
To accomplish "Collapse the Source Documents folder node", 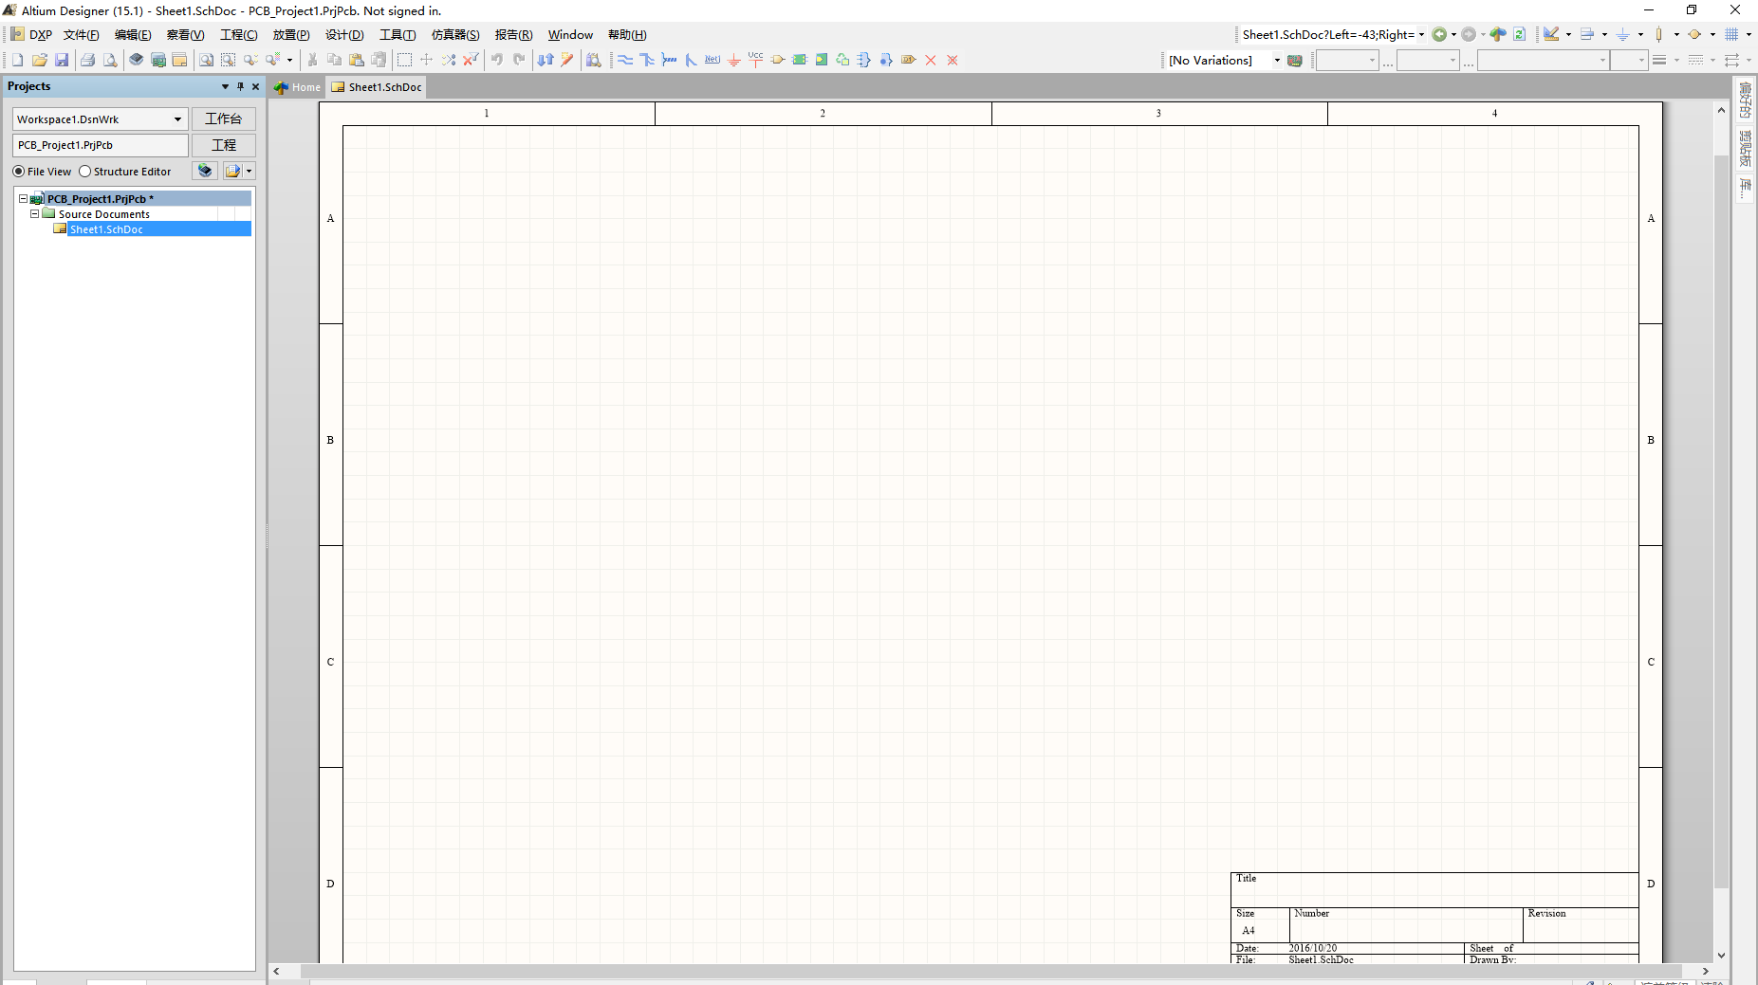I will point(34,214).
